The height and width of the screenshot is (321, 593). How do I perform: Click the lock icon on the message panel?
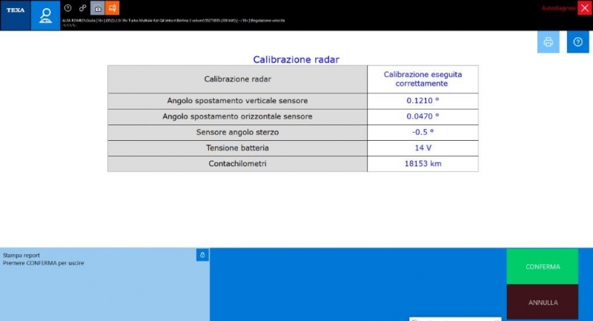pyautogui.click(x=202, y=255)
